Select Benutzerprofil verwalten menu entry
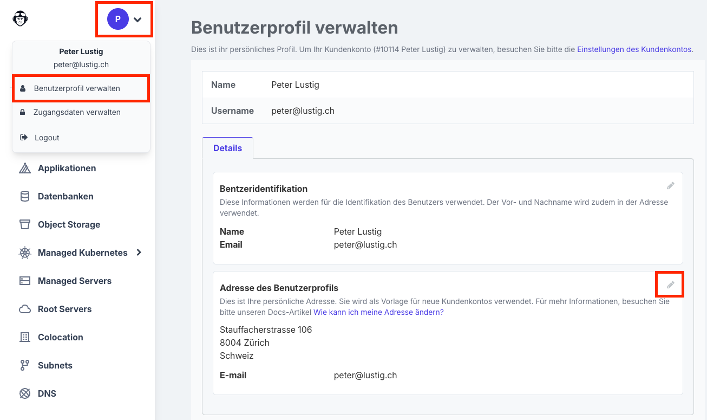Viewport: 707px width, 420px height. (81, 88)
